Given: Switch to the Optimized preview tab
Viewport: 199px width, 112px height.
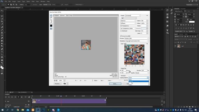Looking at the screenshot, I should click(x=62, y=16).
